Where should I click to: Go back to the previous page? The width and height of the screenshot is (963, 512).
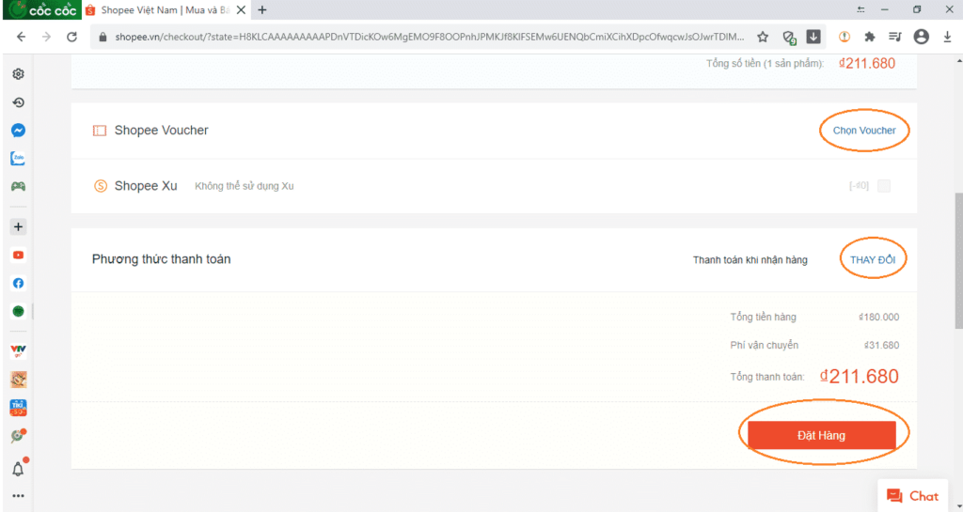(x=22, y=37)
